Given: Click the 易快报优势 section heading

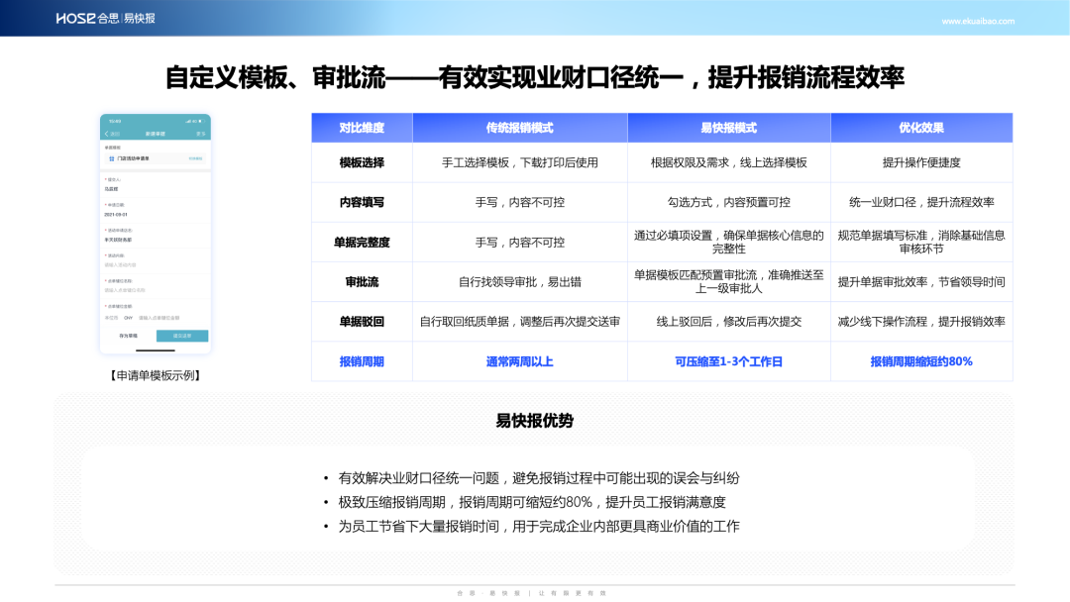Looking at the screenshot, I should pos(534,421).
